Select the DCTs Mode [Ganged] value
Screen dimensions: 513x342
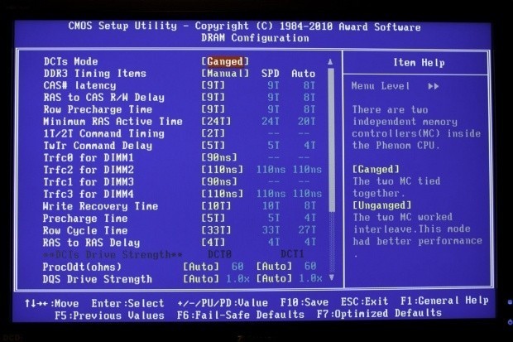tap(225, 61)
